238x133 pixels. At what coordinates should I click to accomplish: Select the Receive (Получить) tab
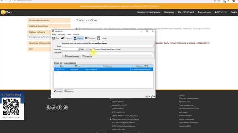(78, 38)
